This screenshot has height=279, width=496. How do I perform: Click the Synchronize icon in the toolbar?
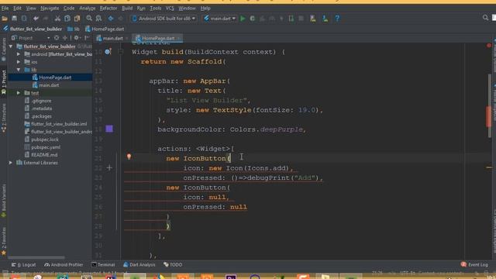pos(24,19)
